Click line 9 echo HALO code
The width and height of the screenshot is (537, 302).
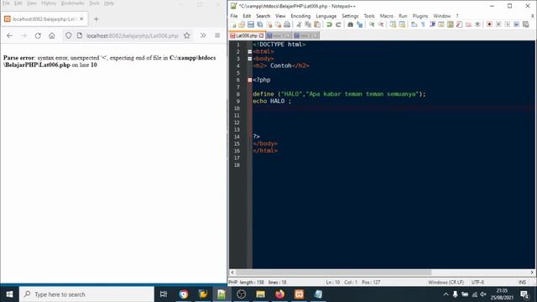click(x=272, y=102)
